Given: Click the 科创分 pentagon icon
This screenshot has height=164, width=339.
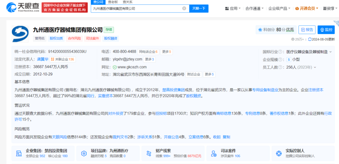Looking at the screenshot, I should pos(260,30).
